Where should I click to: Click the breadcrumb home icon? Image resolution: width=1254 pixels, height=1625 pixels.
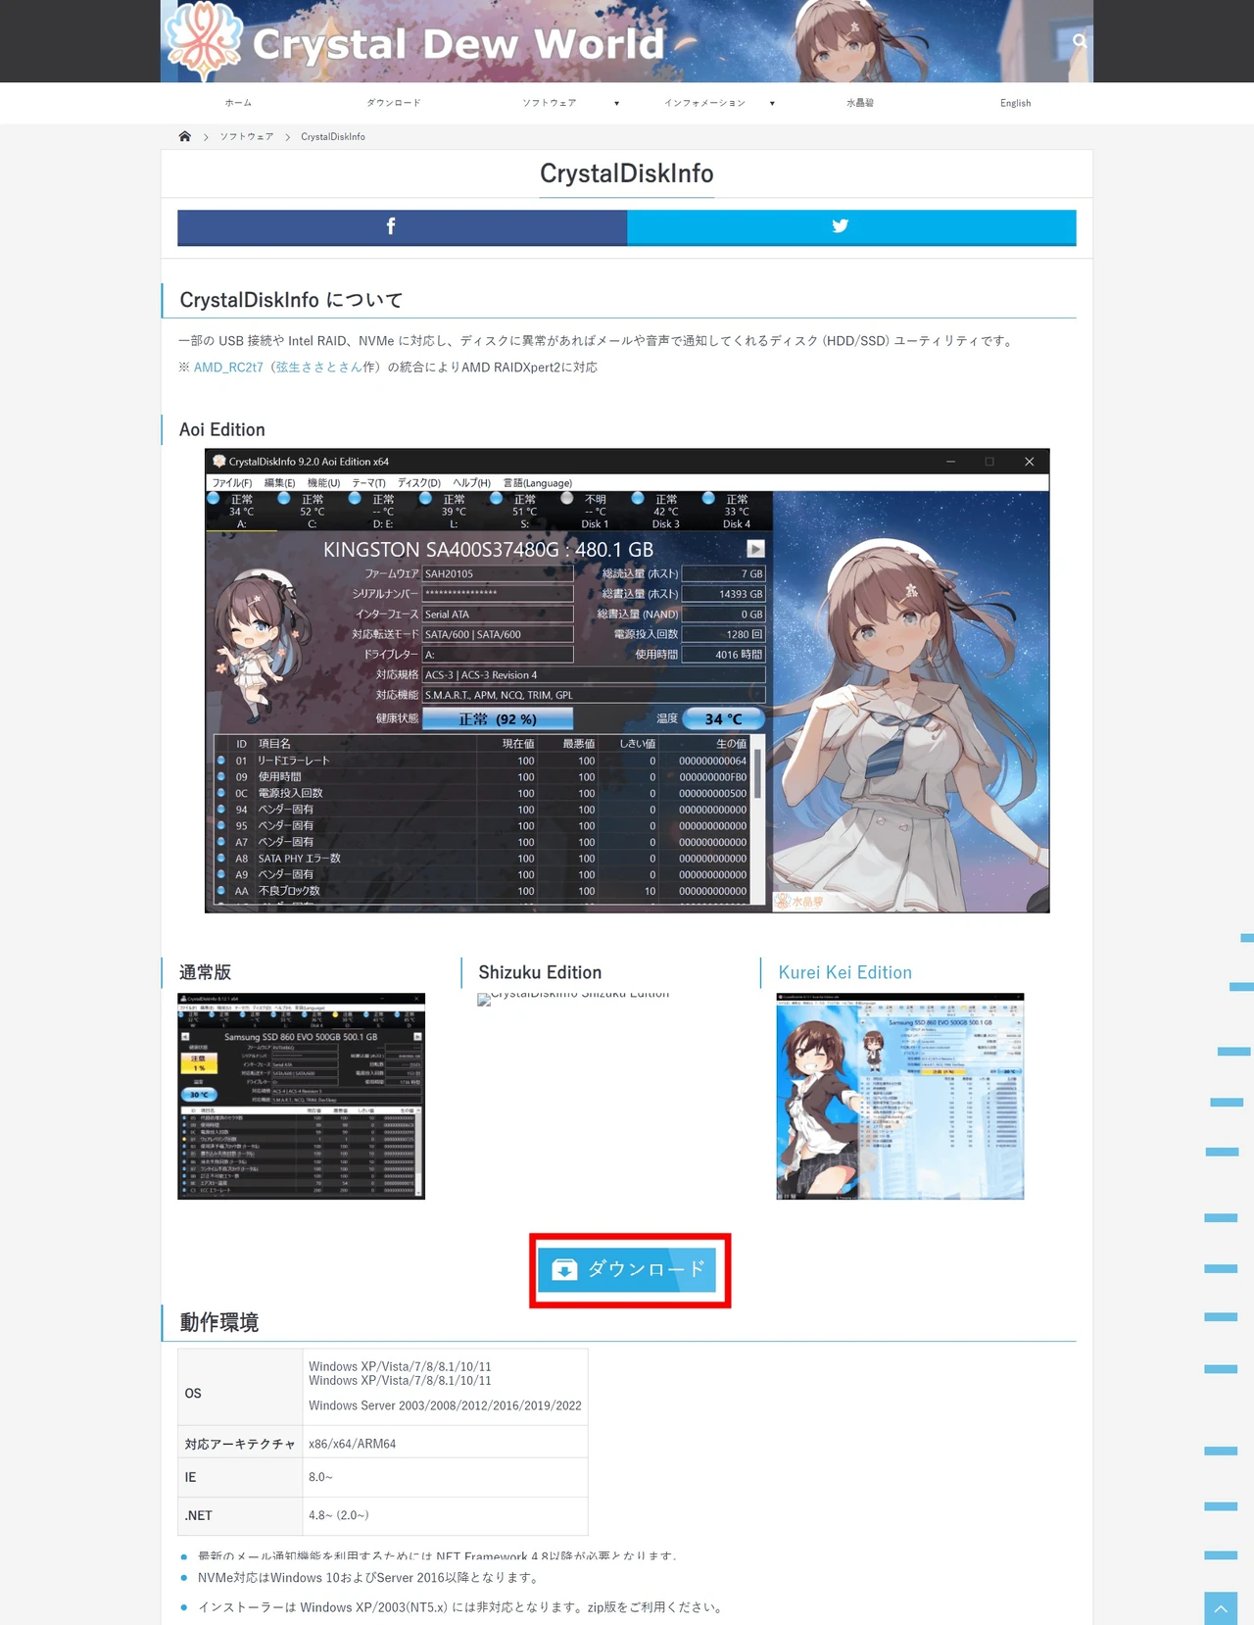point(184,136)
